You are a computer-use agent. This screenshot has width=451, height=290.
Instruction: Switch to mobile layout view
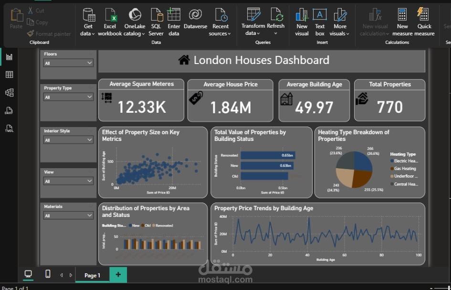pos(47,274)
